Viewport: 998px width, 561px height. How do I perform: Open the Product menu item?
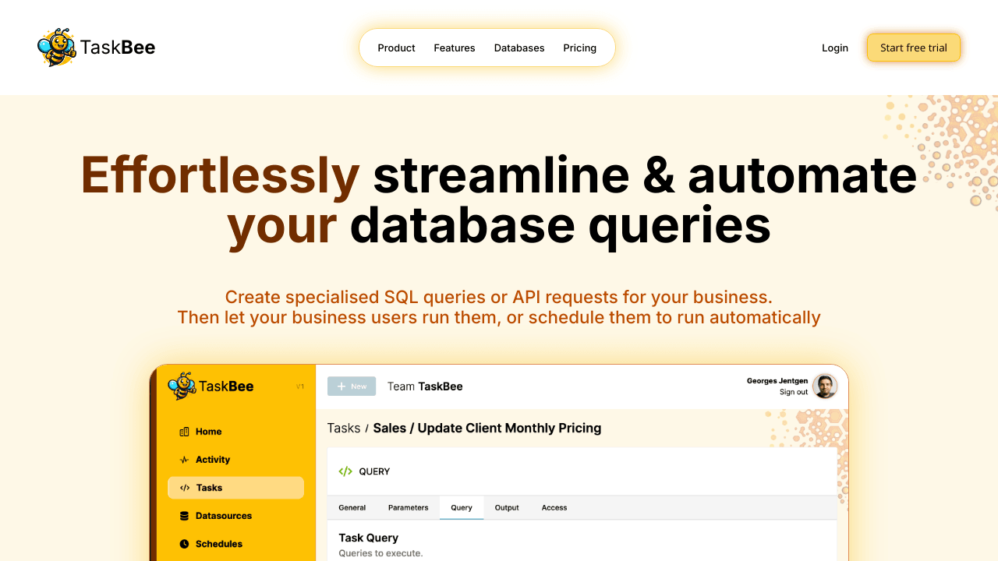tap(396, 48)
